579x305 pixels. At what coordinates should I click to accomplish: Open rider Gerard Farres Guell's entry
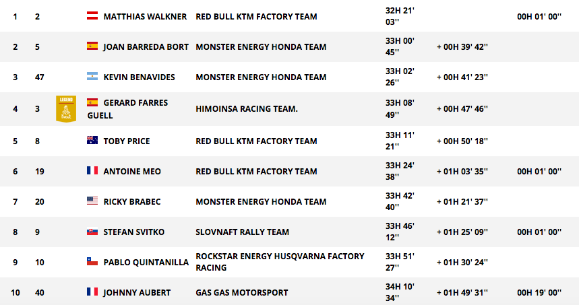(x=128, y=109)
